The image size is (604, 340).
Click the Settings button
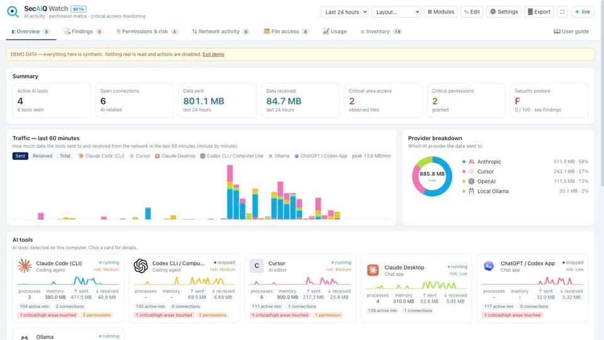pos(503,12)
